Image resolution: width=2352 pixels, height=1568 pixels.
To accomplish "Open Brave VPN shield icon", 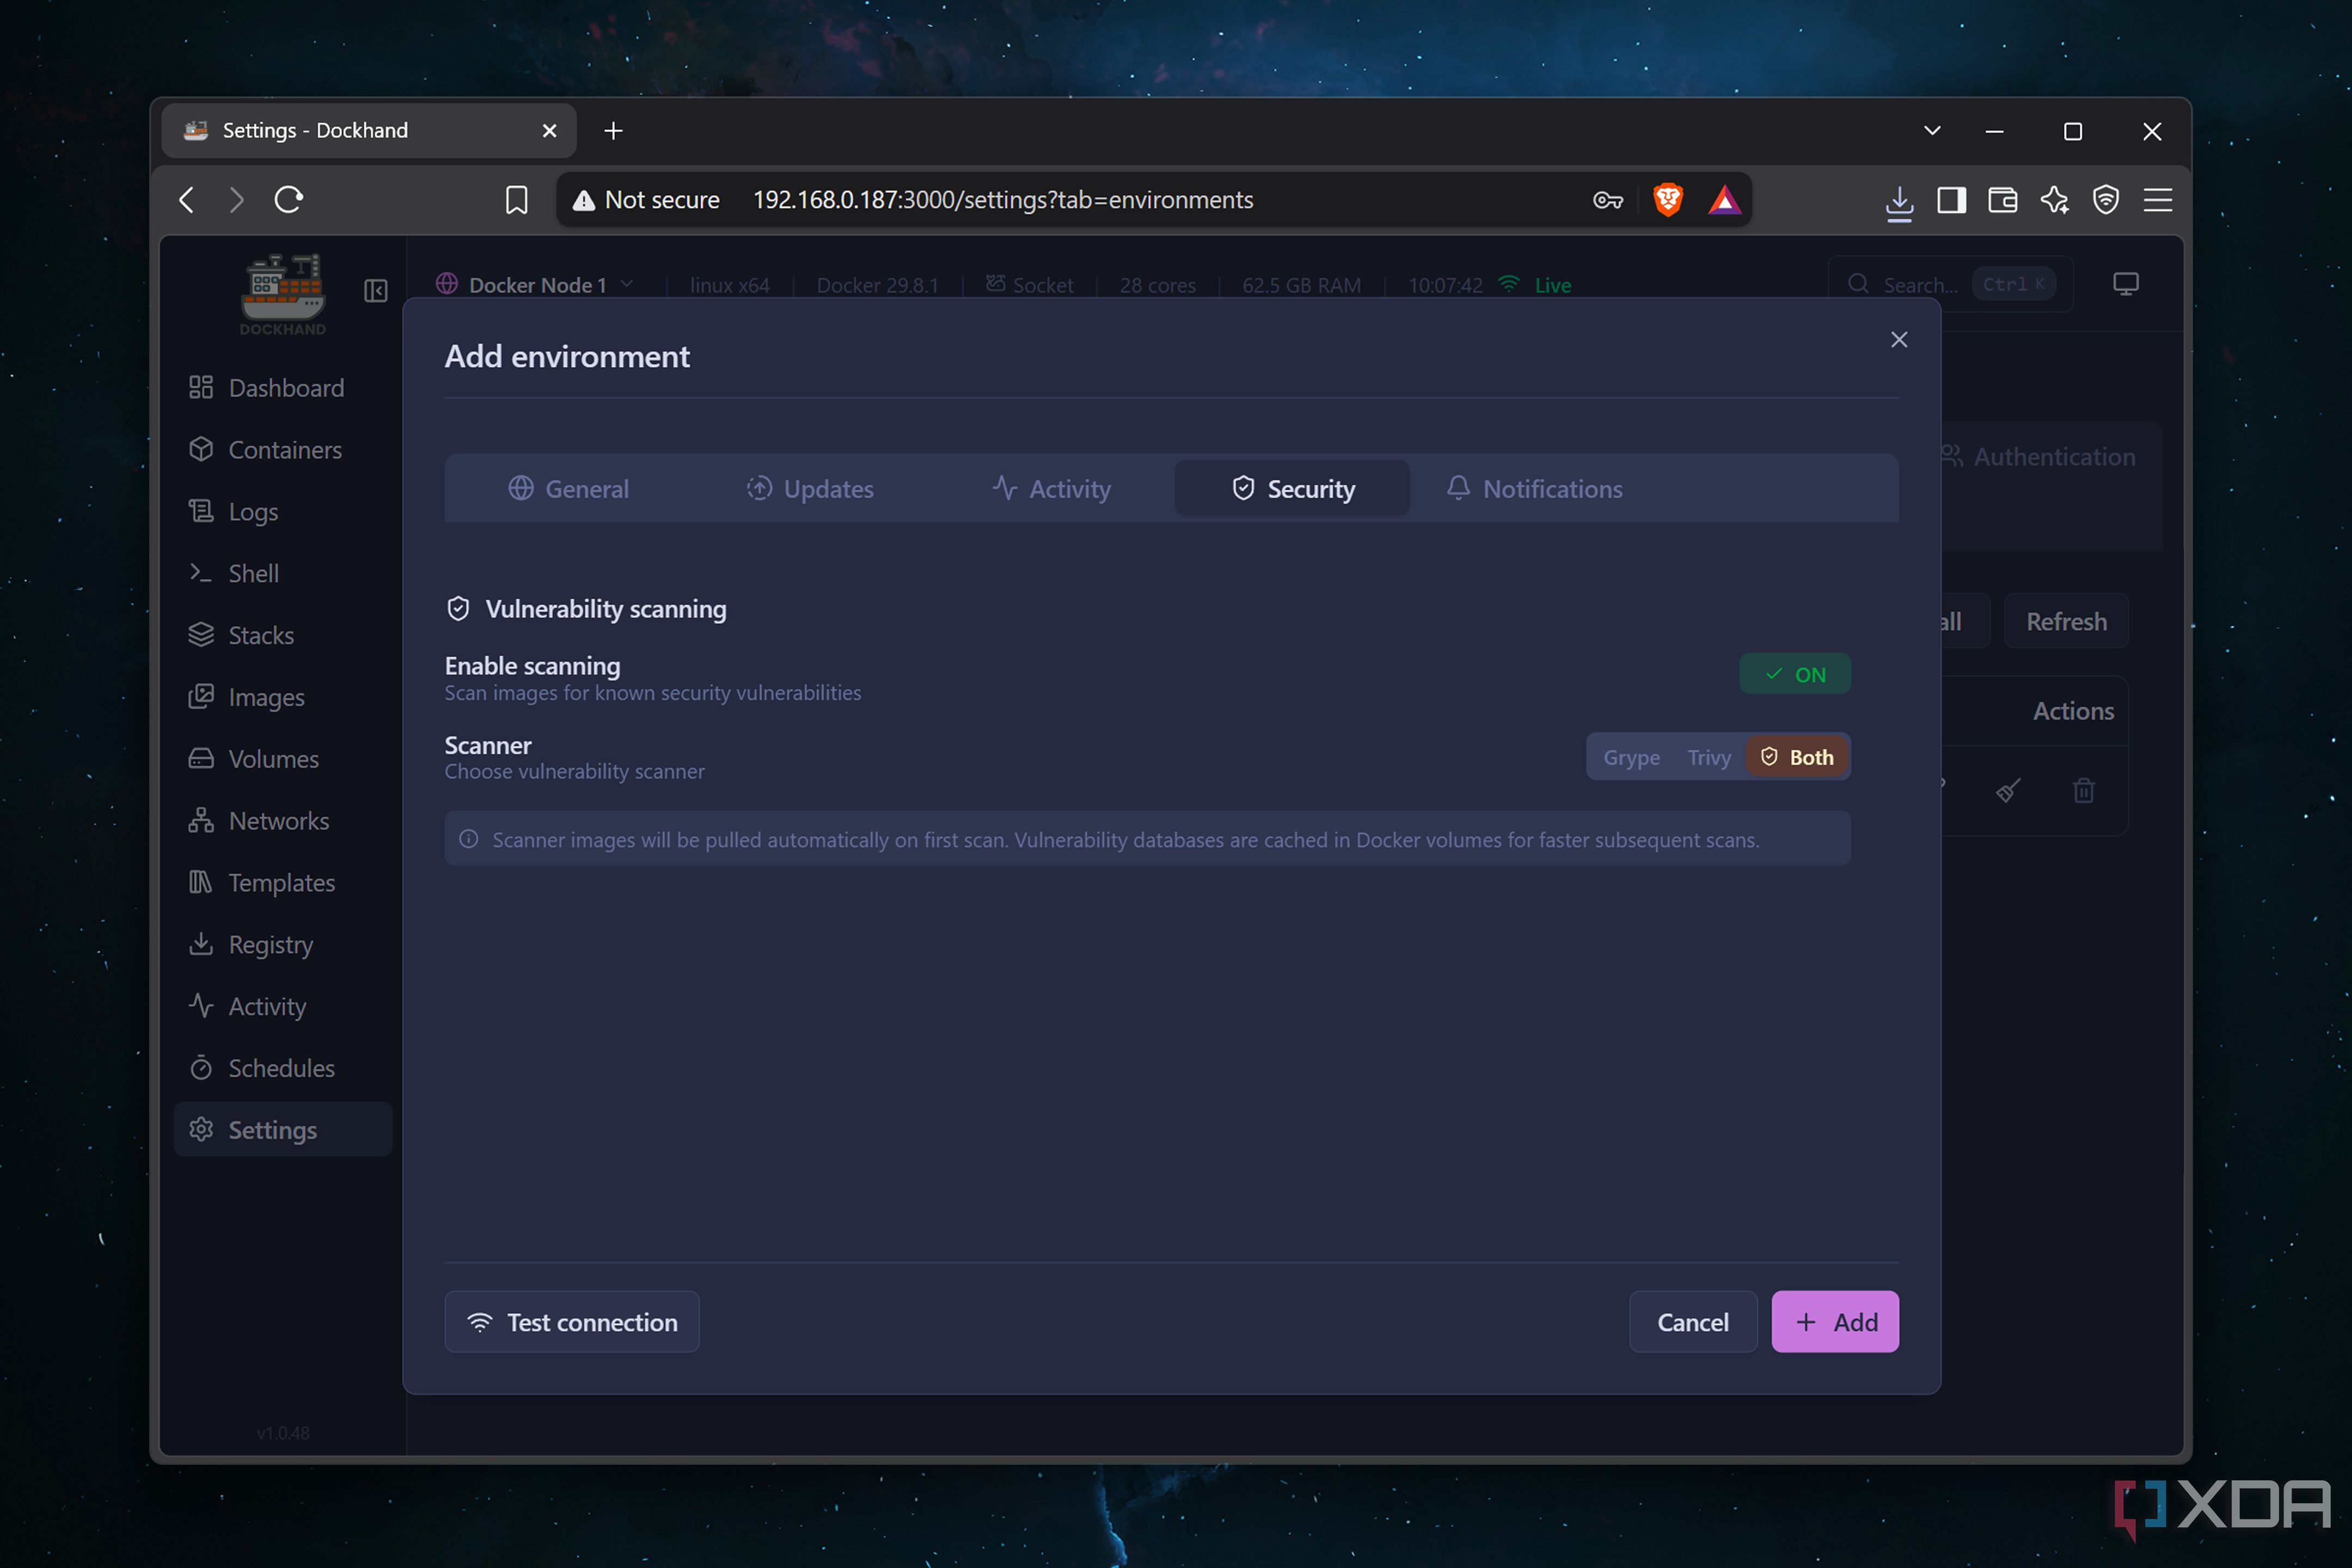I will 2106,200.
